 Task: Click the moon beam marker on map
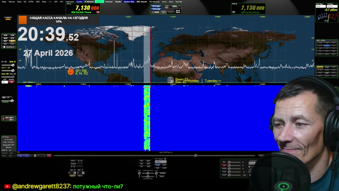pos(171,80)
